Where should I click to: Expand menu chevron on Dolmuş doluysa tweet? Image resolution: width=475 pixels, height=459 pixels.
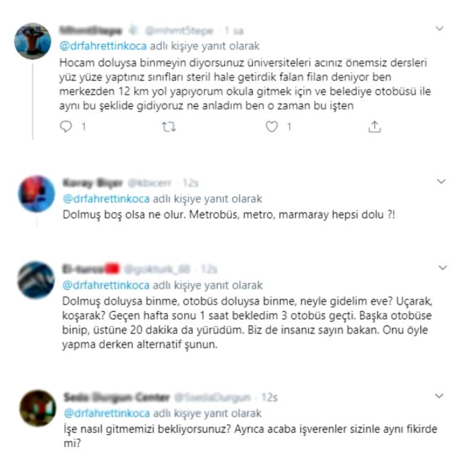[443, 268]
